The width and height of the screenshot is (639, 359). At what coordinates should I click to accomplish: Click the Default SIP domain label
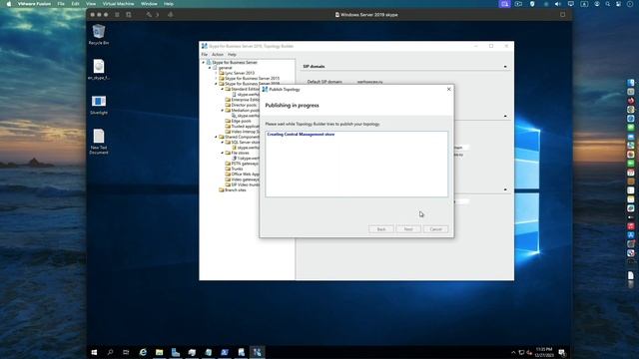pyautogui.click(x=324, y=82)
